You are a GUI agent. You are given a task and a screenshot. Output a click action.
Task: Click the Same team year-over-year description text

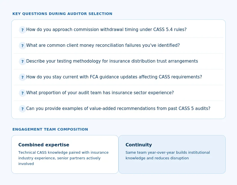(168, 155)
